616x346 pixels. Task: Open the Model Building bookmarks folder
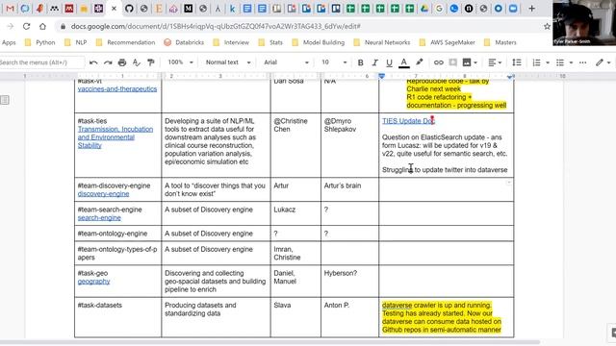(x=319, y=42)
